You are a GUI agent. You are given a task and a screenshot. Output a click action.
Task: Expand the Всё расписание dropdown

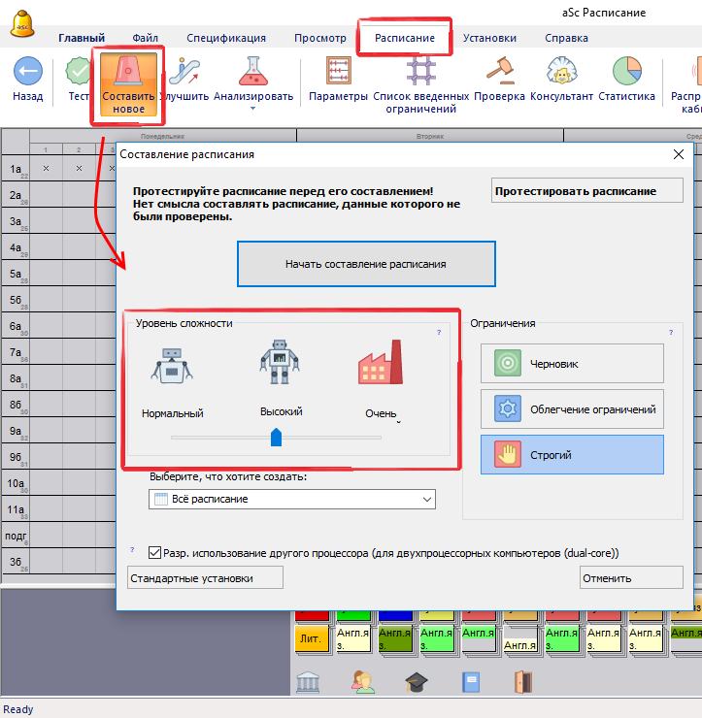point(427,499)
